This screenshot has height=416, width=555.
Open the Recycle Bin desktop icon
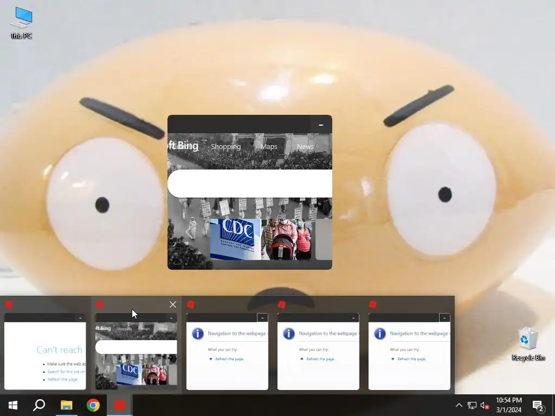coord(528,344)
